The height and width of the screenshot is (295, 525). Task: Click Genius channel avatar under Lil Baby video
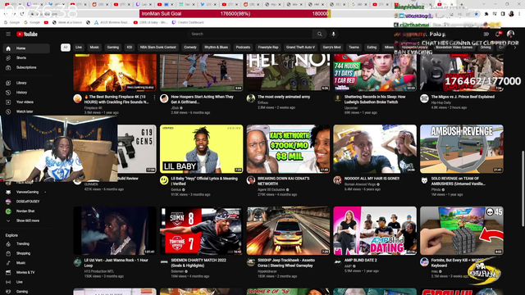pyautogui.click(x=164, y=180)
